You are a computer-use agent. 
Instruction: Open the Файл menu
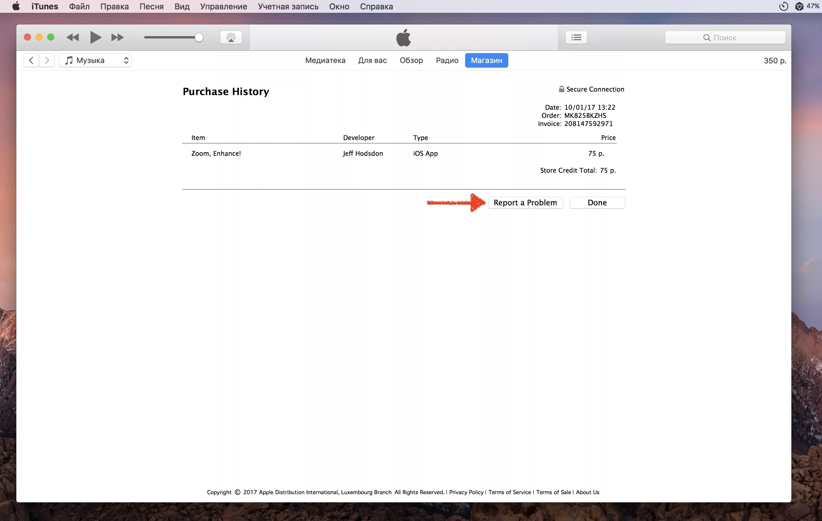(x=79, y=6)
